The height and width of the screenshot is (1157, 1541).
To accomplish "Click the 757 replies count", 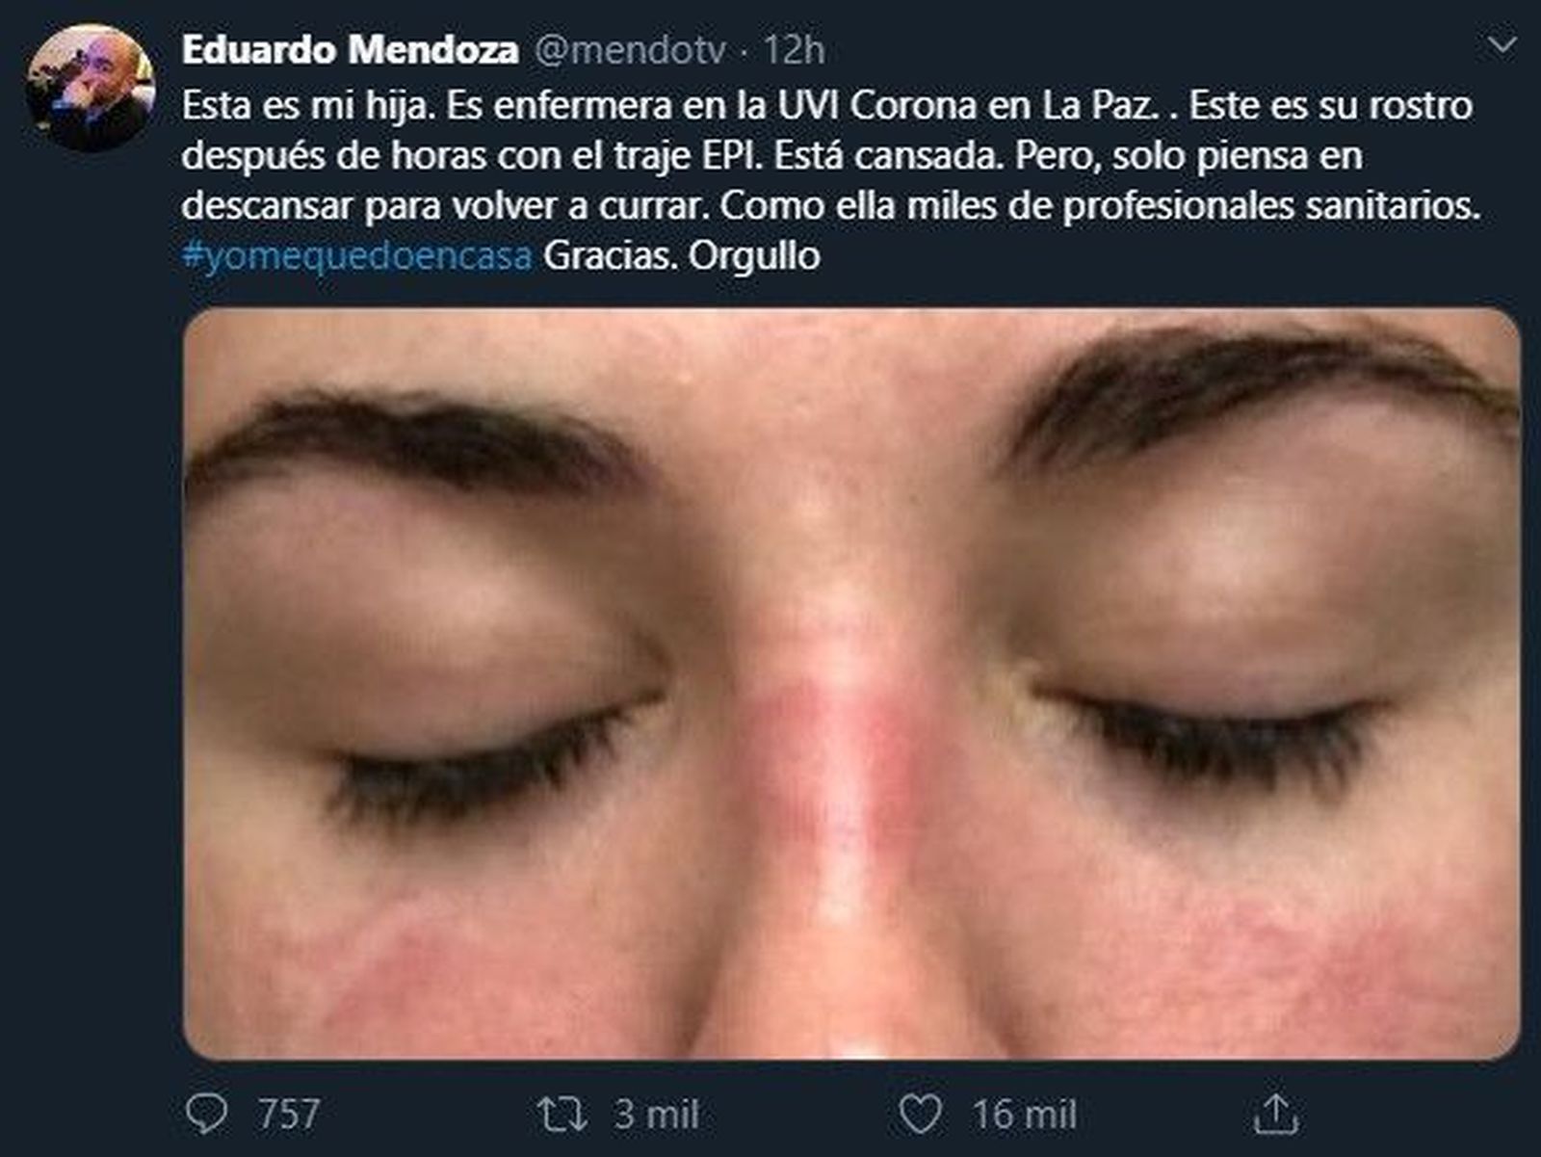I will 288,1115.
